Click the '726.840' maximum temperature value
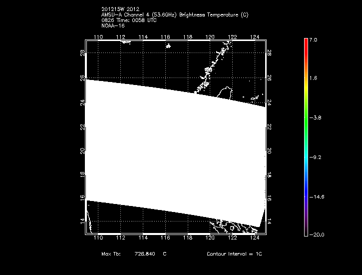 (145, 253)
